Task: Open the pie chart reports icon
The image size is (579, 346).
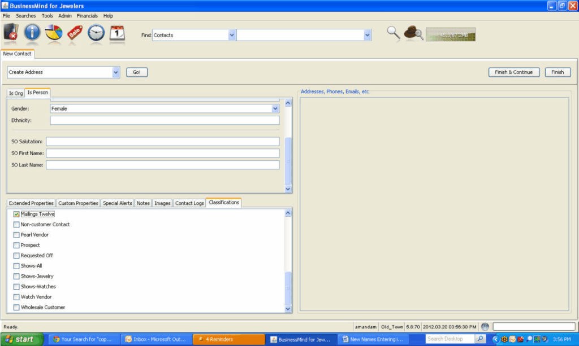Action: click(x=54, y=32)
